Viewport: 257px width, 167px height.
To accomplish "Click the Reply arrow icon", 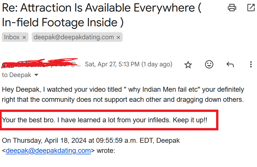I will pyautogui.click(x=230, y=65).
